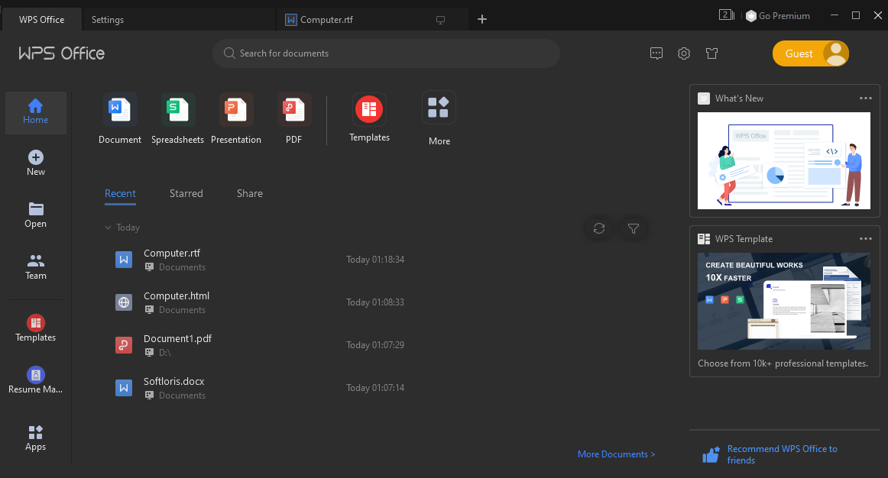This screenshot has height=478, width=888.
Task: Click the globe icon beside Computer.html
Action: [124, 302]
